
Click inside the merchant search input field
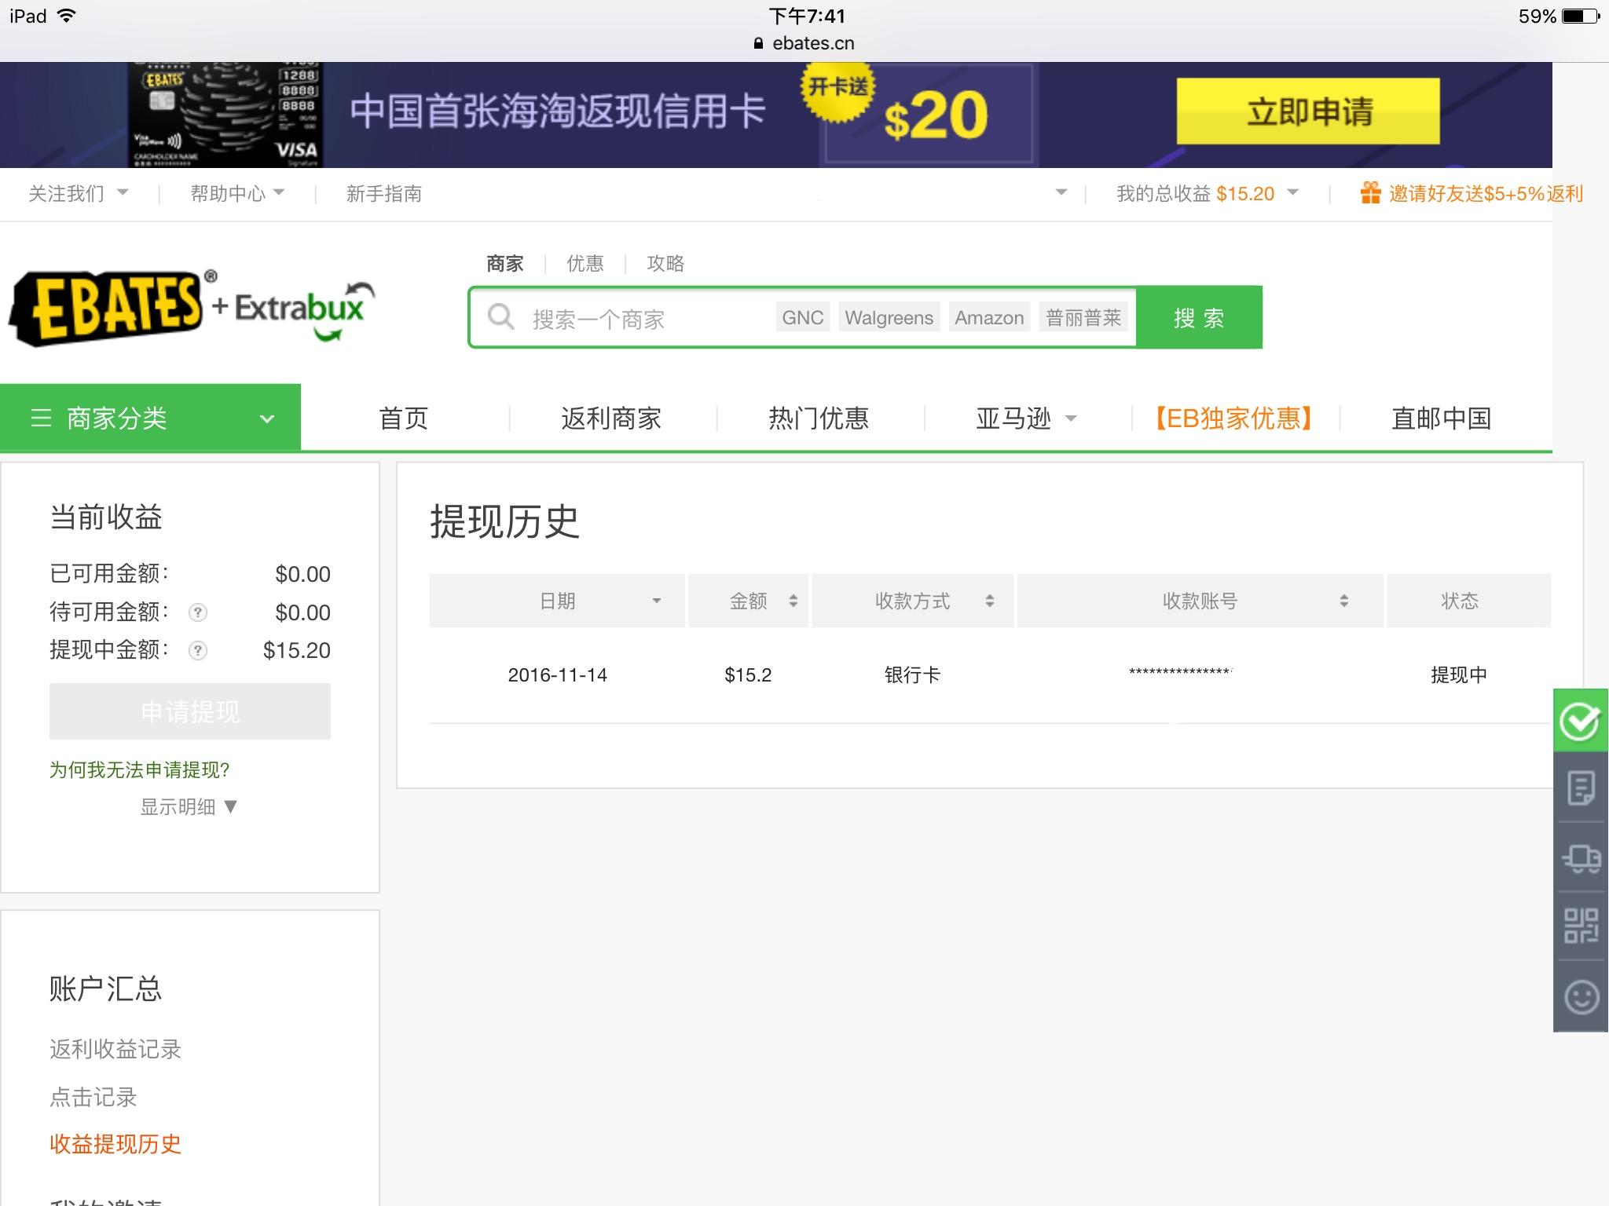coord(629,318)
